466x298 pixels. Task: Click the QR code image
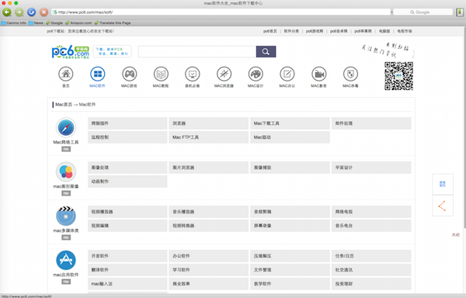pyautogui.click(x=398, y=76)
